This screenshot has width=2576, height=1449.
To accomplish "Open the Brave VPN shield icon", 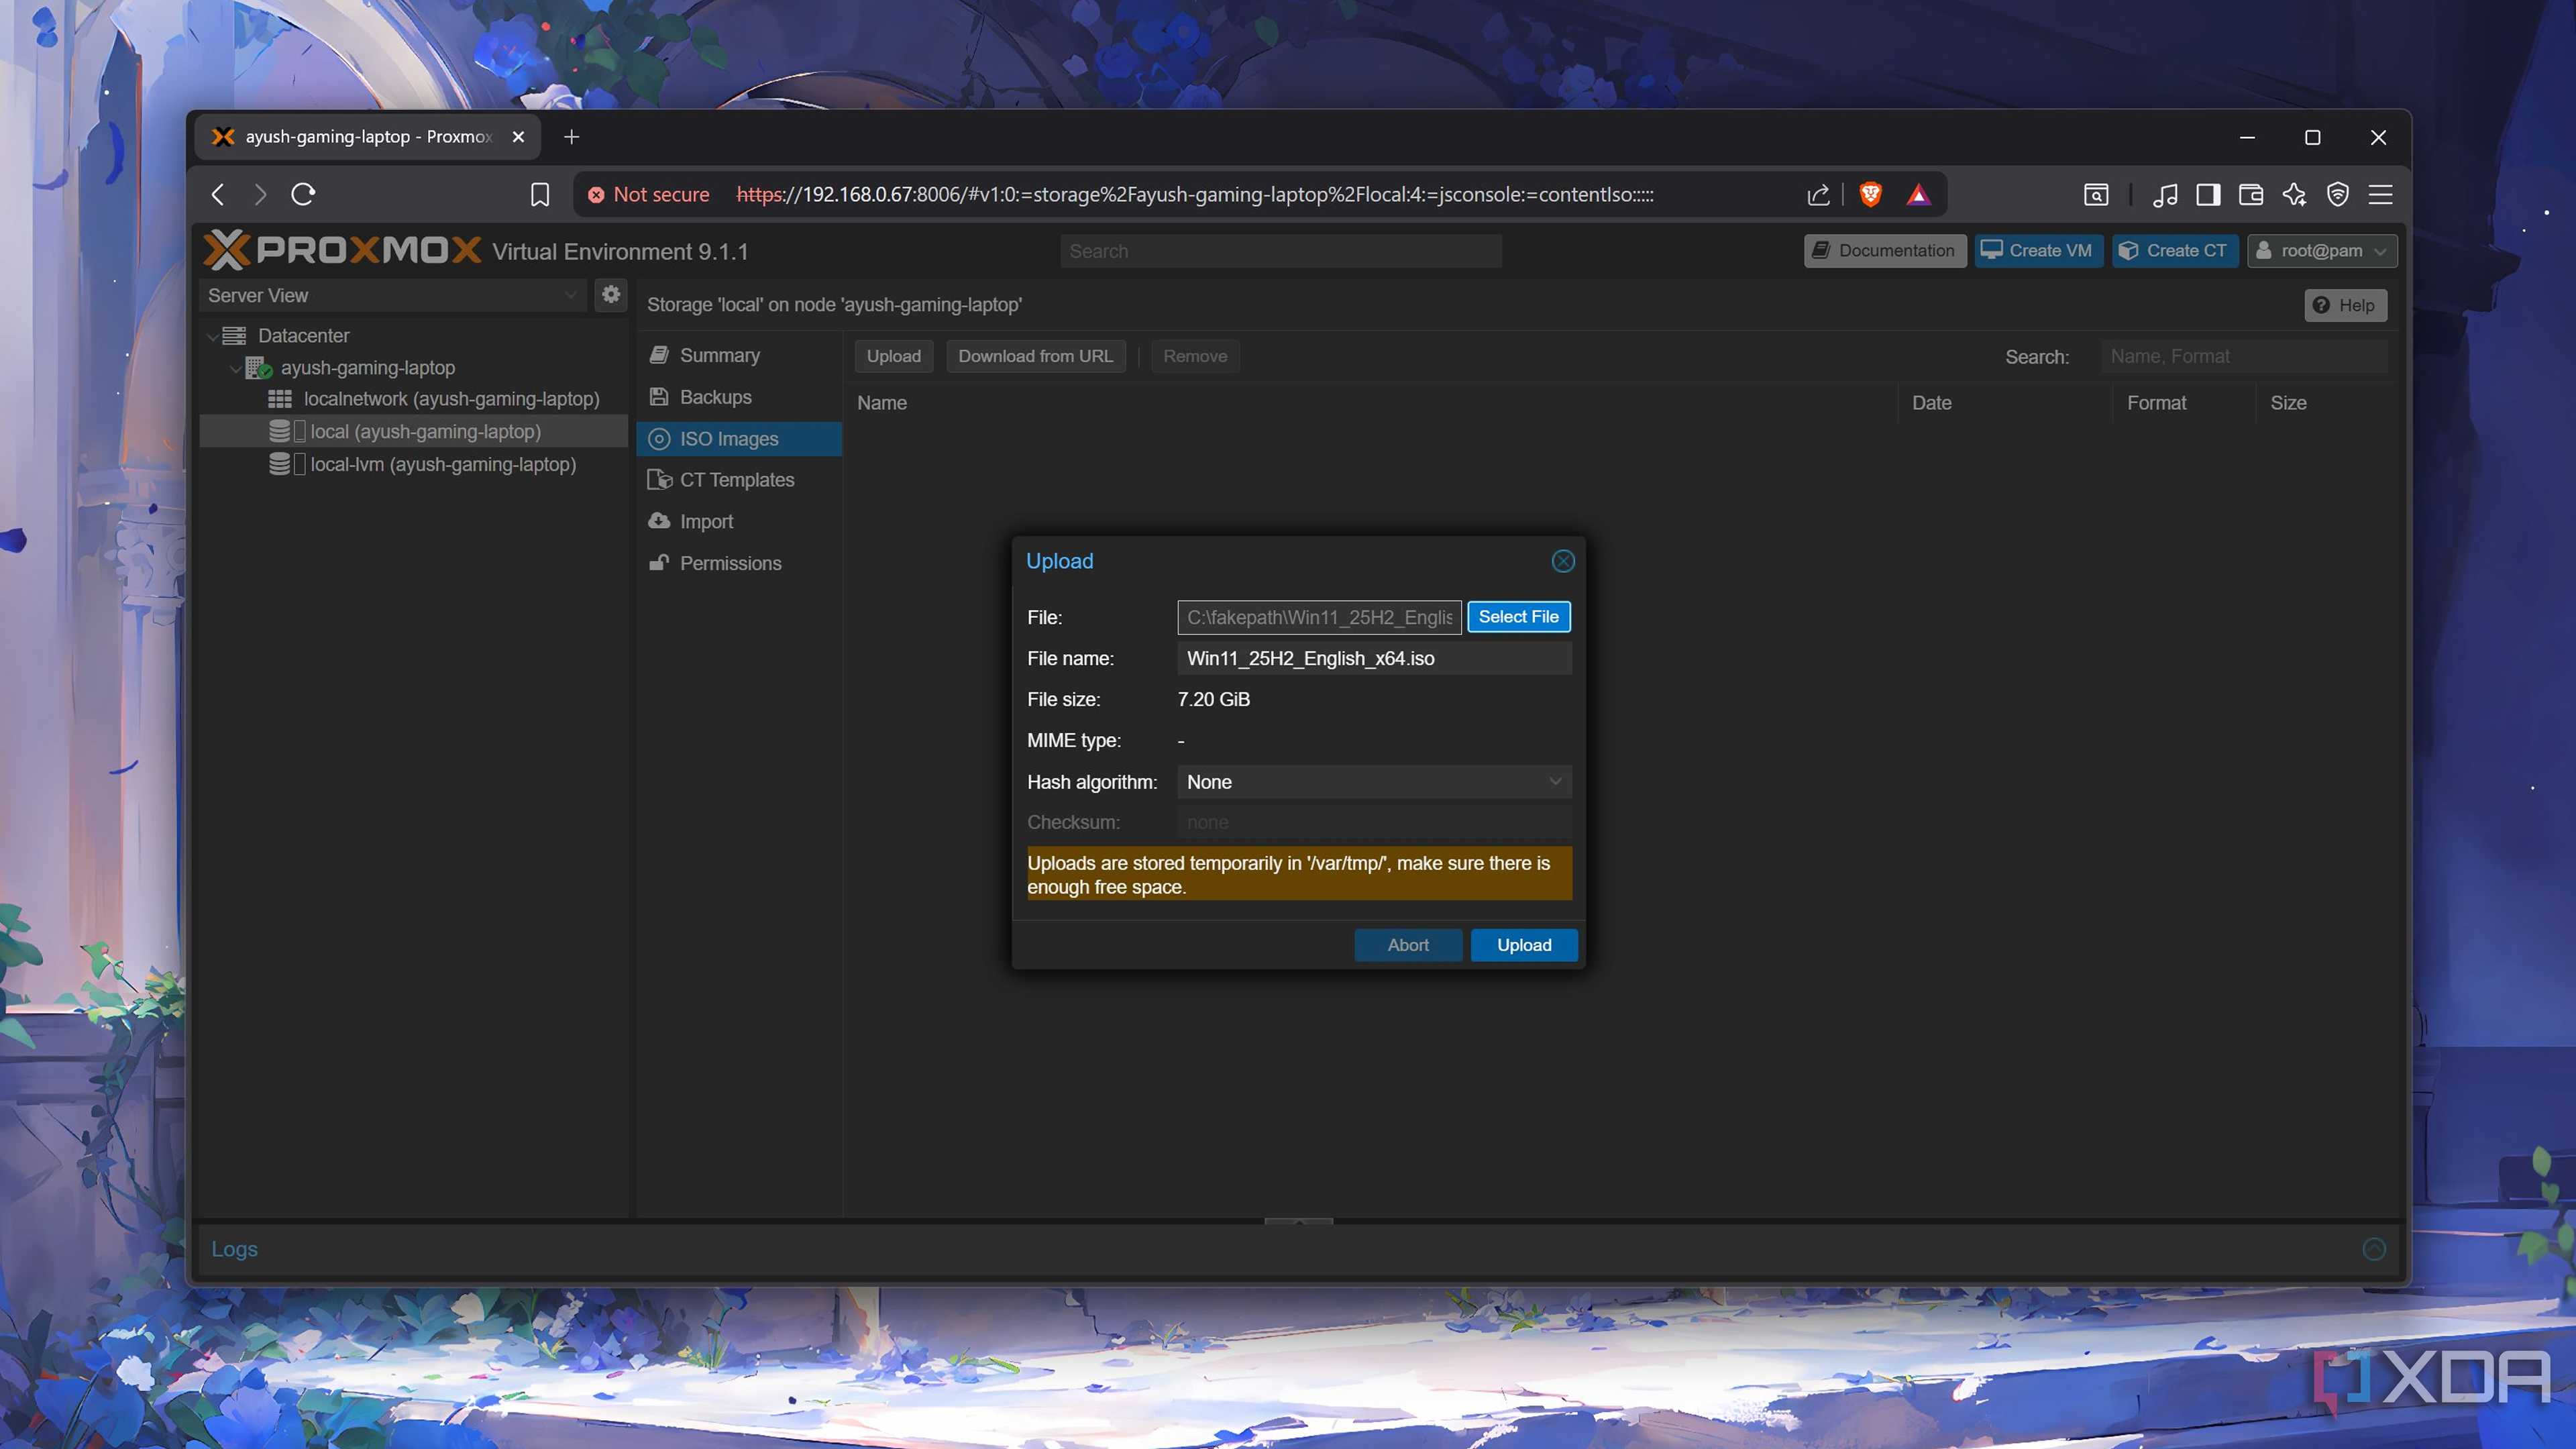I will pos(2338,194).
